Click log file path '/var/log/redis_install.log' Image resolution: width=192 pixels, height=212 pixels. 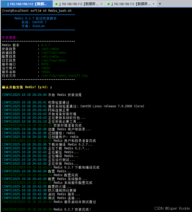coord(64,76)
